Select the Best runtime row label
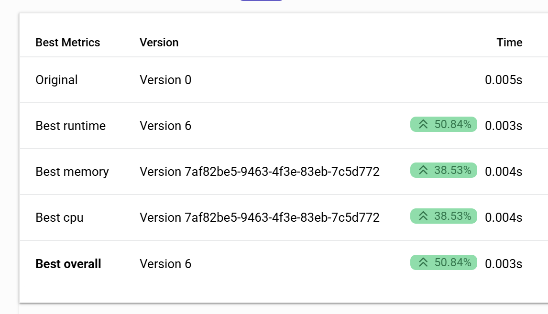Viewport: 548px width, 314px height. click(71, 126)
